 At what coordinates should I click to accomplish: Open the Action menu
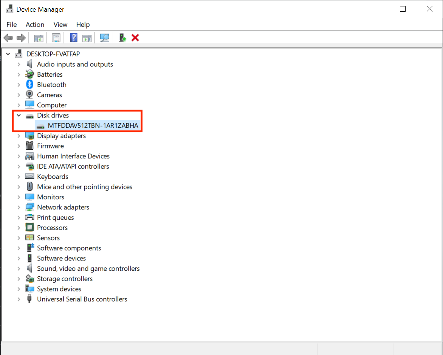tap(35, 25)
